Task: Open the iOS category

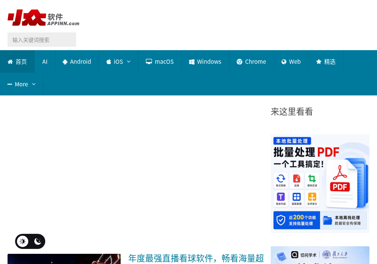Action: pos(118,61)
